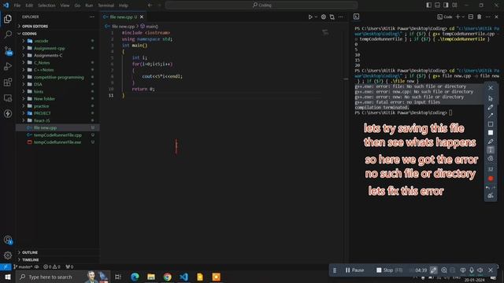Open the Terminal menu

[106, 6]
